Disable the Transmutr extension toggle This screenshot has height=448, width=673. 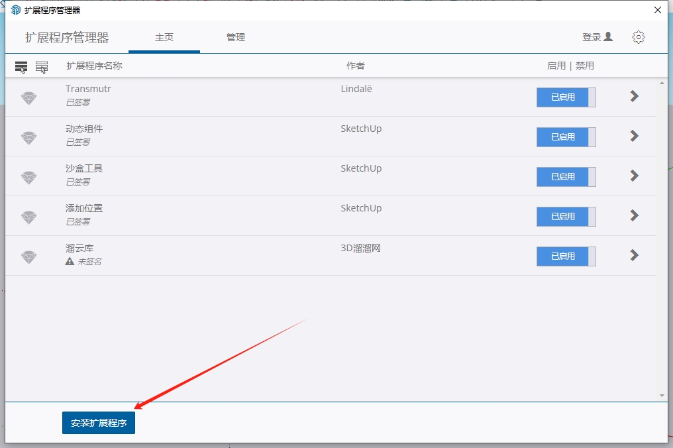pos(566,97)
